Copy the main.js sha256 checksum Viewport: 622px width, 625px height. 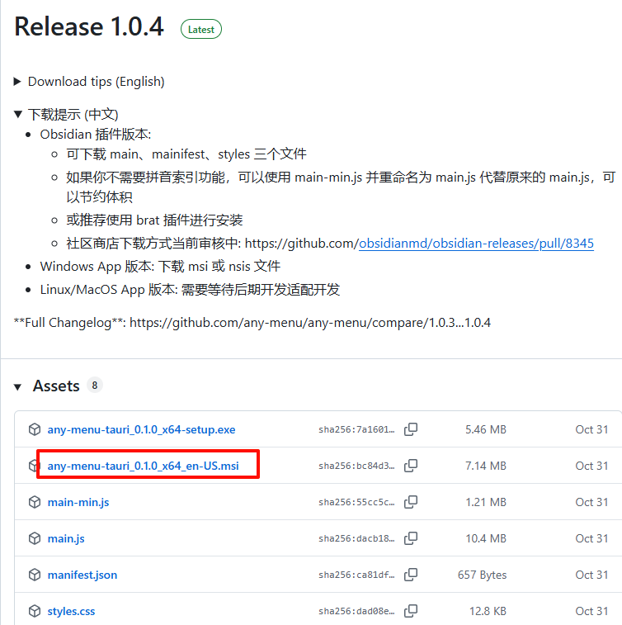click(411, 538)
